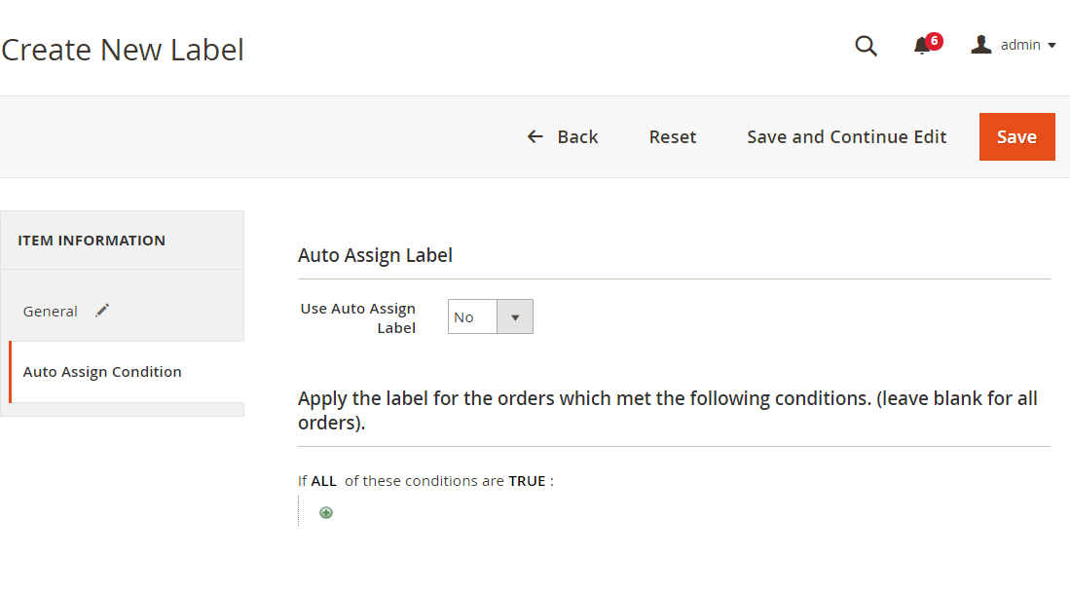This screenshot has width=1070, height=594.
Task: Change the TRUE condition value link
Action: (527, 481)
